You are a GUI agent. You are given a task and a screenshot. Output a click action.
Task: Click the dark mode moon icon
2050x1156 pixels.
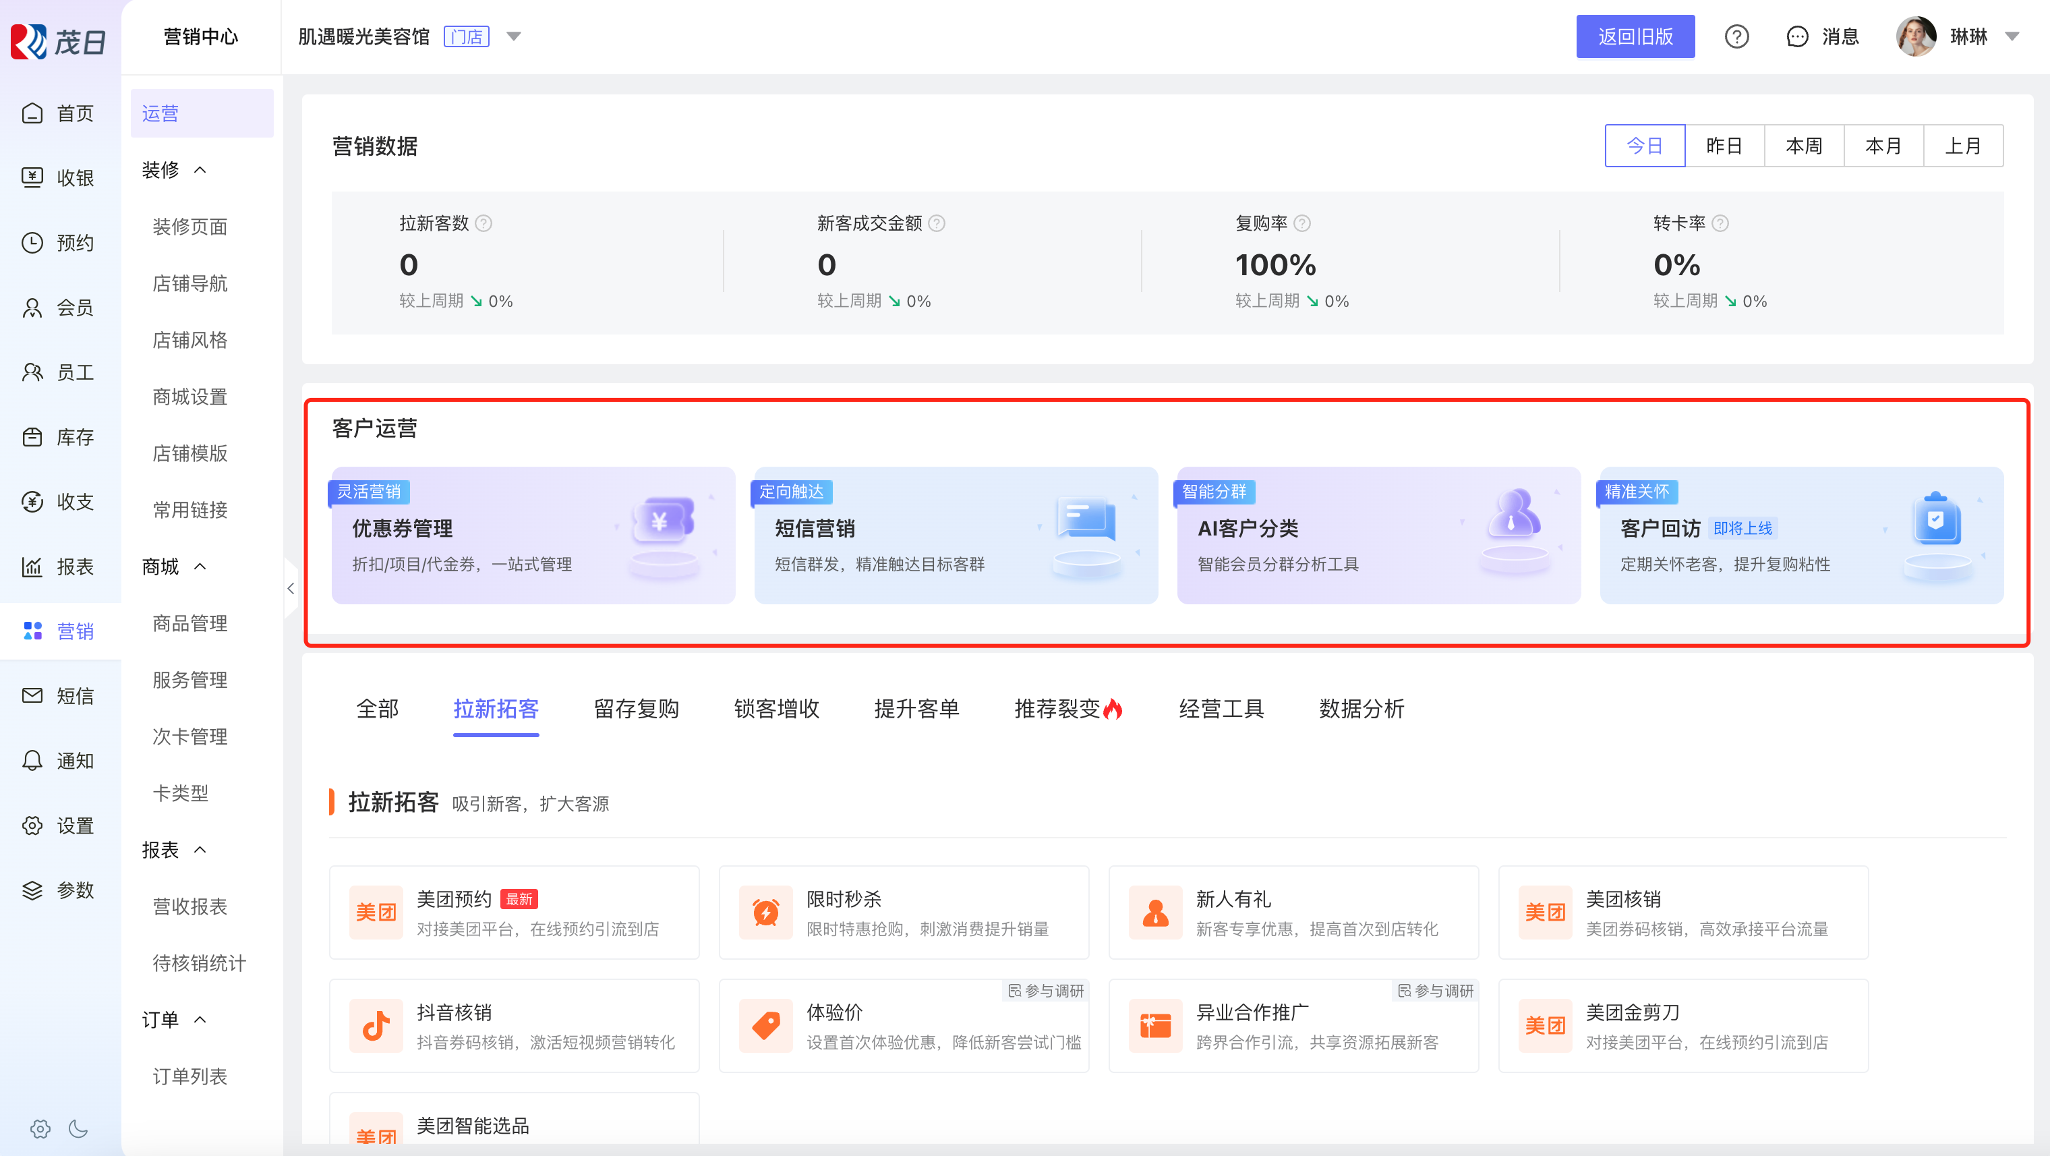pyautogui.click(x=78, y=1128)
